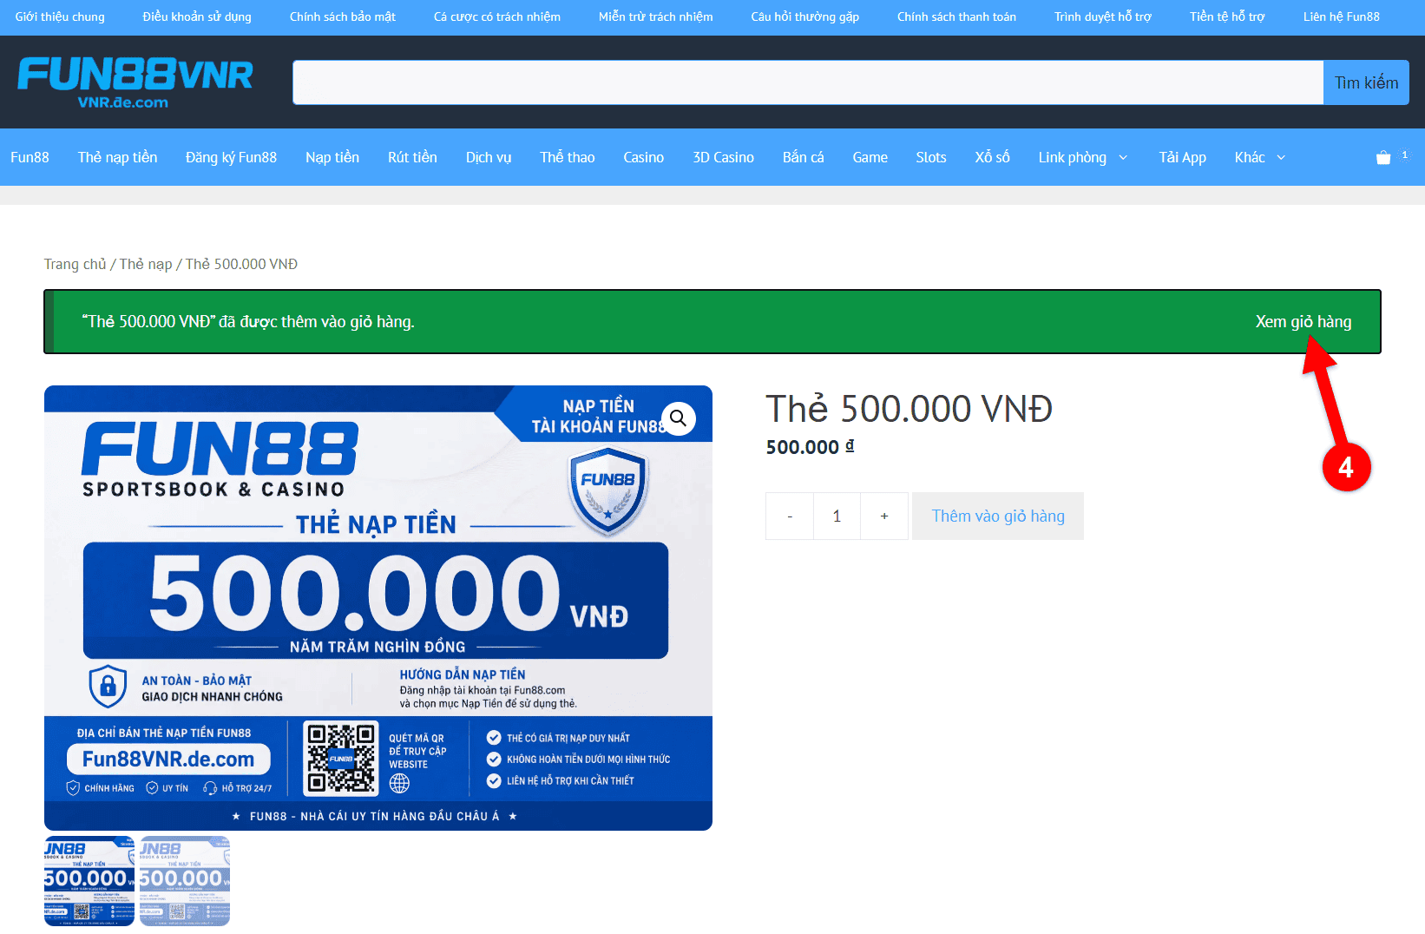The width and height of the screenshot is (1425, 934).
Task: Click the Khác menu label
Action: (x=1250, y=157)
